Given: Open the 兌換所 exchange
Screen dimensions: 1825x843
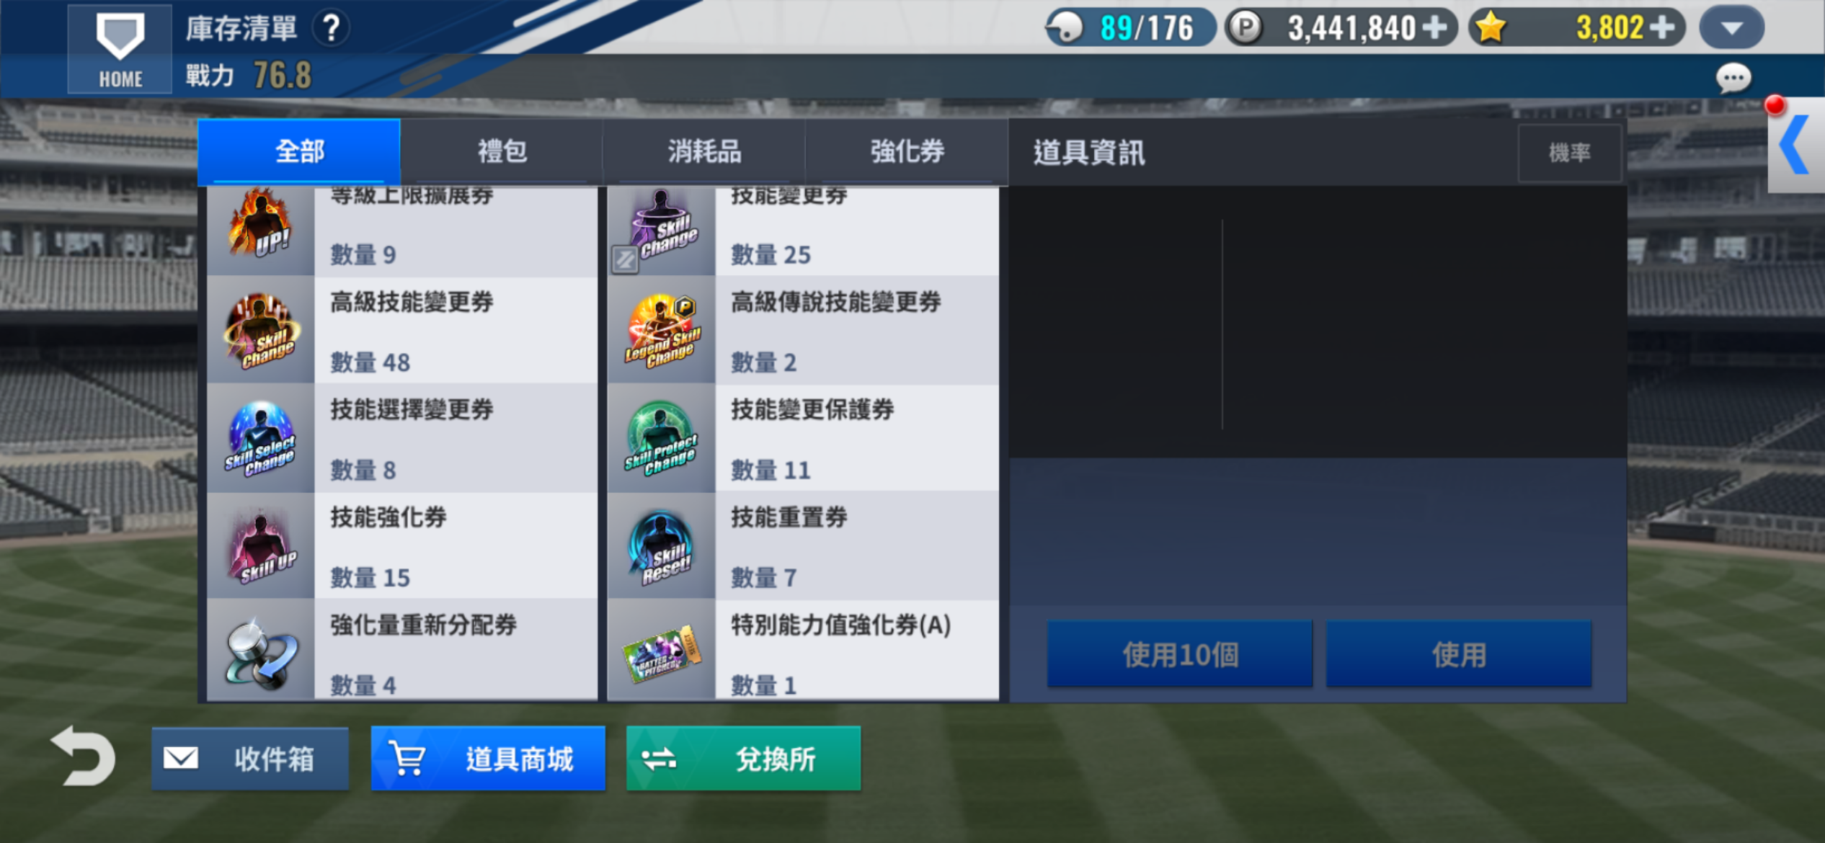Looking at the screenshot, I should coord(743,759).
